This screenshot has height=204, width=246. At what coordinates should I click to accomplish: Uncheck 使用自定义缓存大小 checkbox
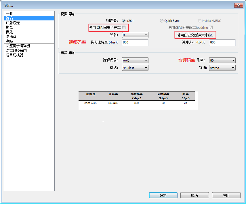[x=211, y=35]
